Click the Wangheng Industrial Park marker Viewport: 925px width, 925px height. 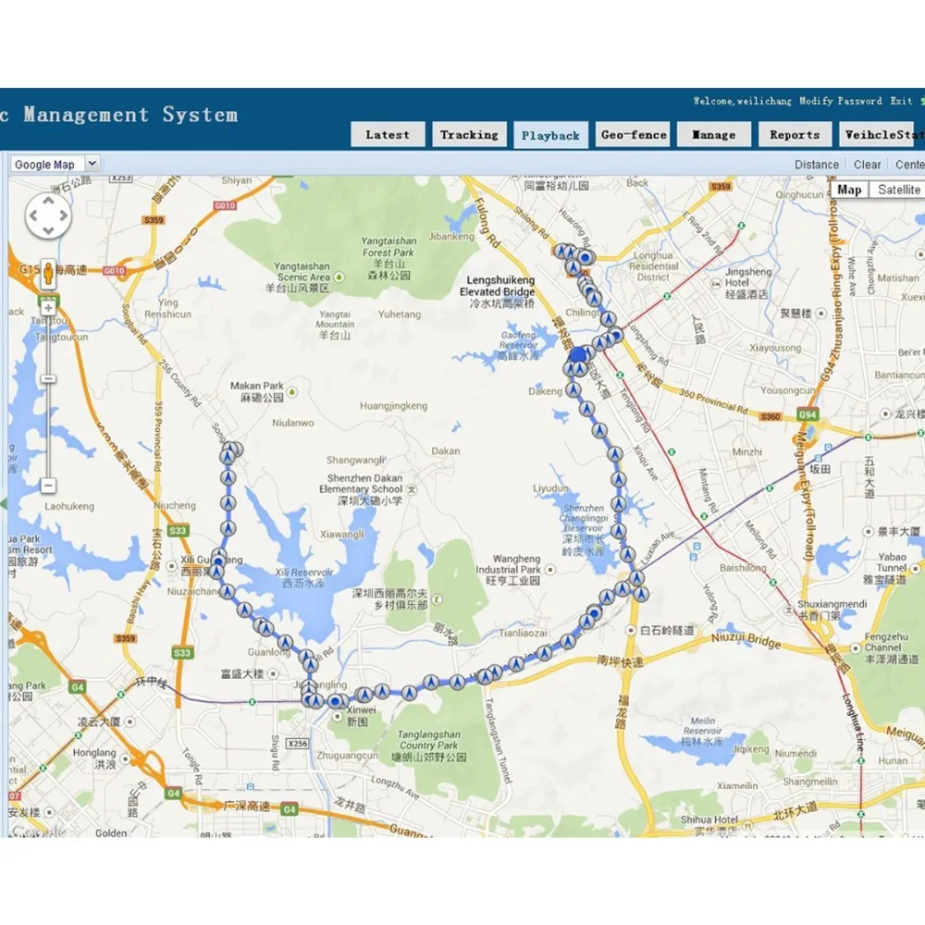pos(549,569)
